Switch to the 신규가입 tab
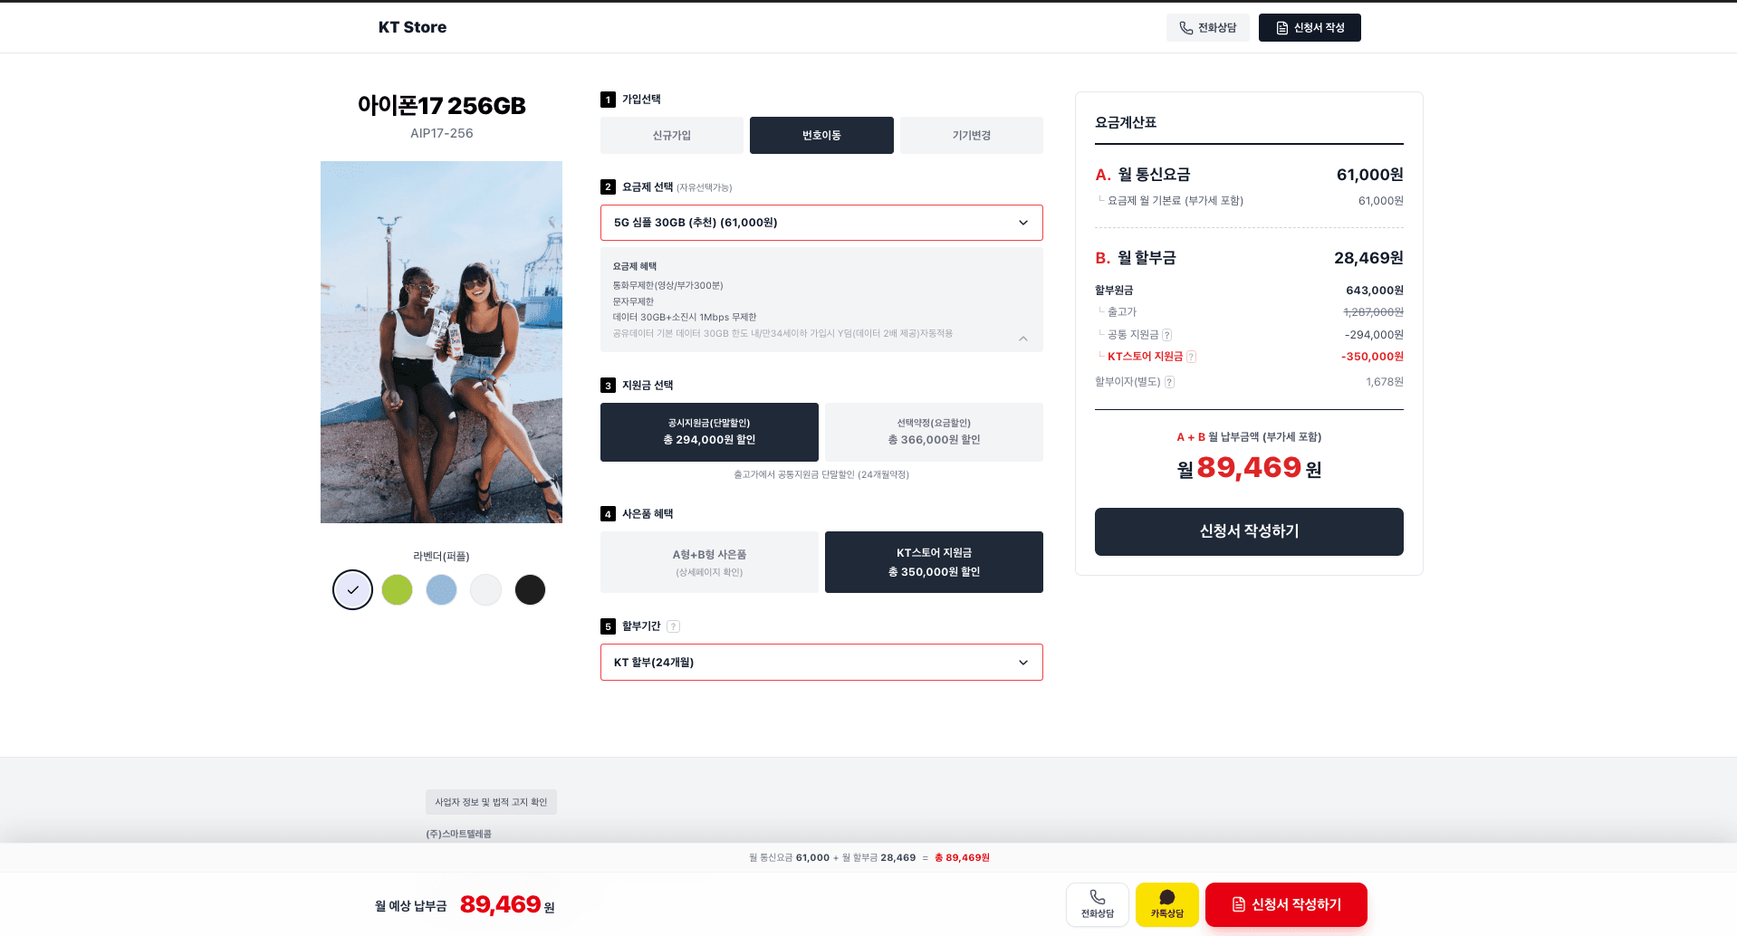1737x936 pixels. point(672,136)
